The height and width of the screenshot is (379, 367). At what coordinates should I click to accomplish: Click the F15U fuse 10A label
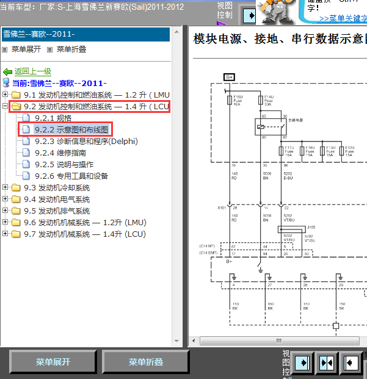pyautogui.click(x=238, y=100)
